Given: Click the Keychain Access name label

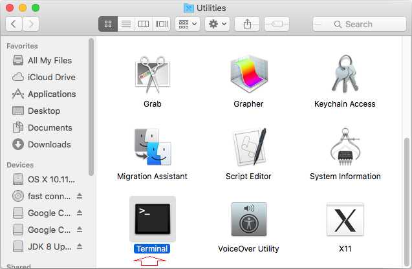Looking at the screenshot, I should coord(345,104).
